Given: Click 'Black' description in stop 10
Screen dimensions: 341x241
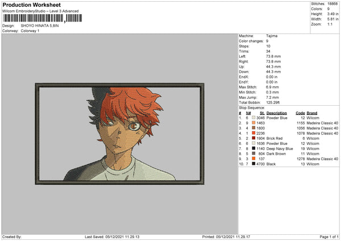Looking at the screenshot, I should tap(271, 164).
